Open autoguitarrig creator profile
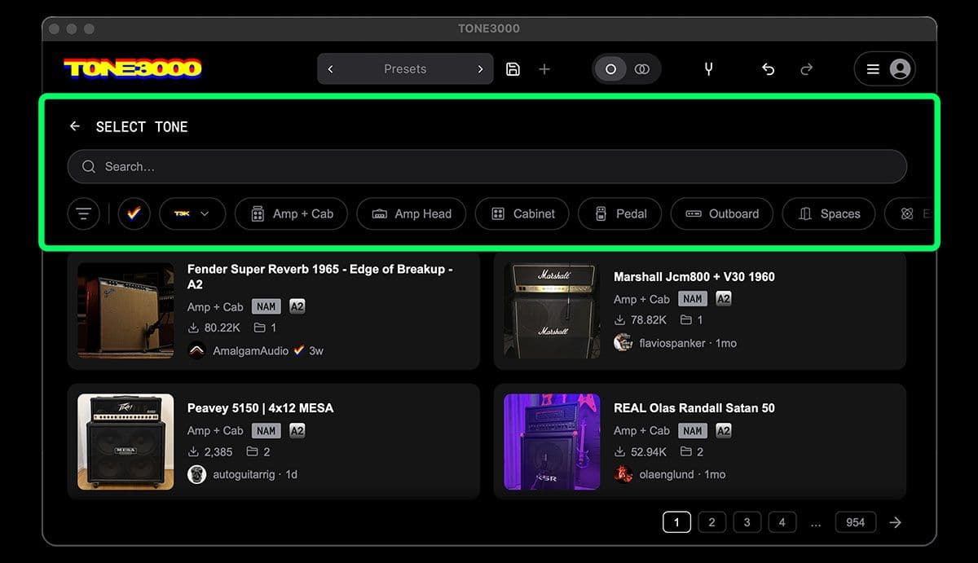978x563 pixels. [x=245, y=474]
